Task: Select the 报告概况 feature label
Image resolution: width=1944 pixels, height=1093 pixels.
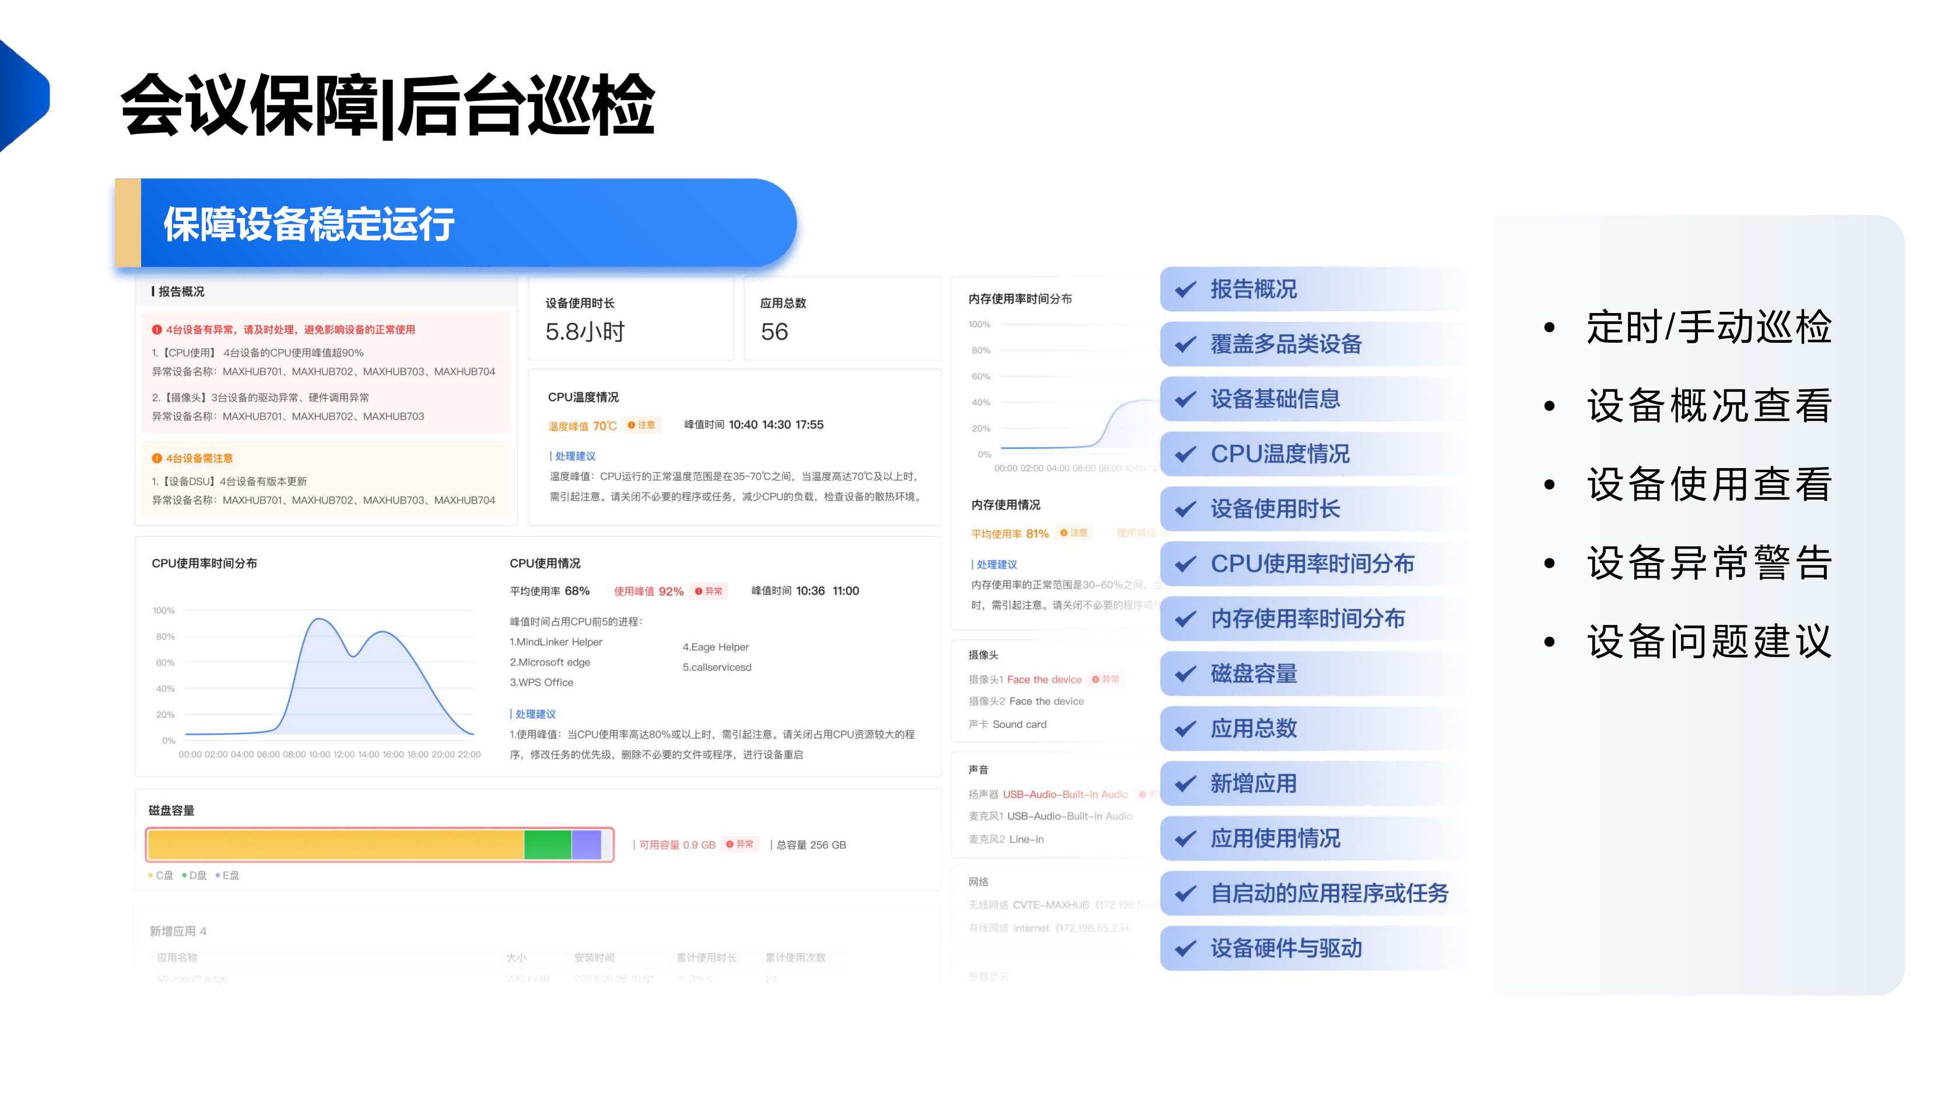Action: [x=1253, y=289]
